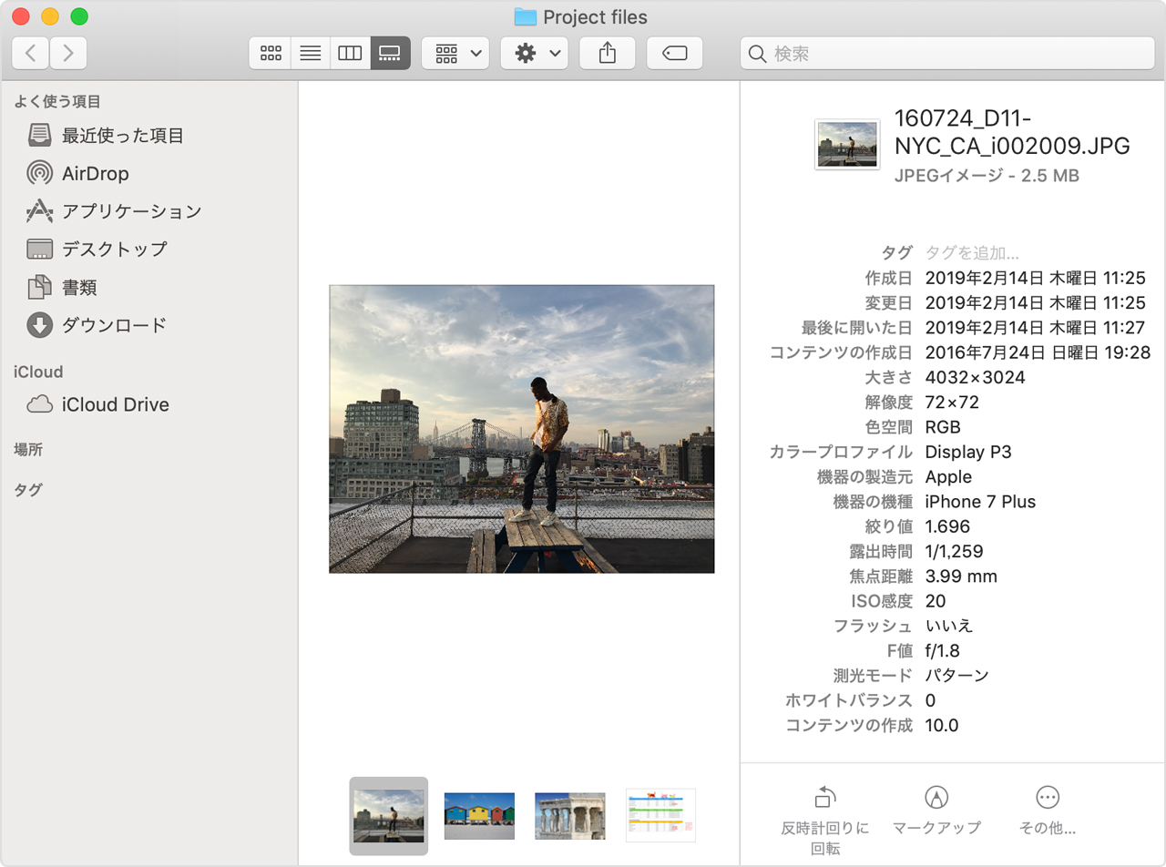
Task: Select iCloud Drive in the sidebar
Action: coord(115,405)
